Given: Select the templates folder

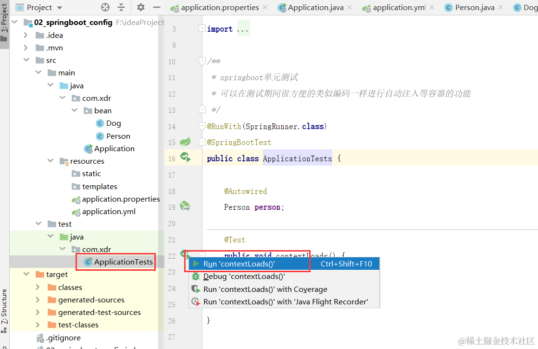Looking at the screenshot, I should (x=94, y=186).
